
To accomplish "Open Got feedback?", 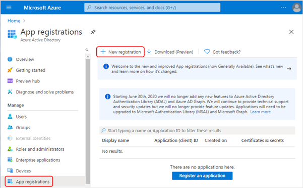I will [x=226, y=52].
